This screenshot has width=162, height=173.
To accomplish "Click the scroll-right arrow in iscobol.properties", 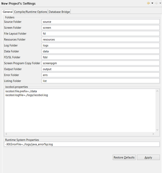I will click(153, 134).
